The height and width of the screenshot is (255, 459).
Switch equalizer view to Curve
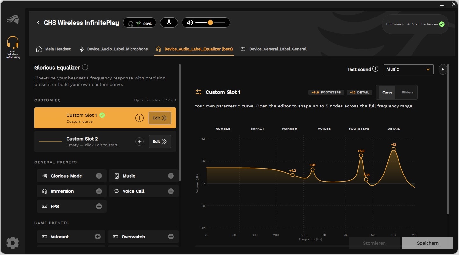(x=387, y=92)
